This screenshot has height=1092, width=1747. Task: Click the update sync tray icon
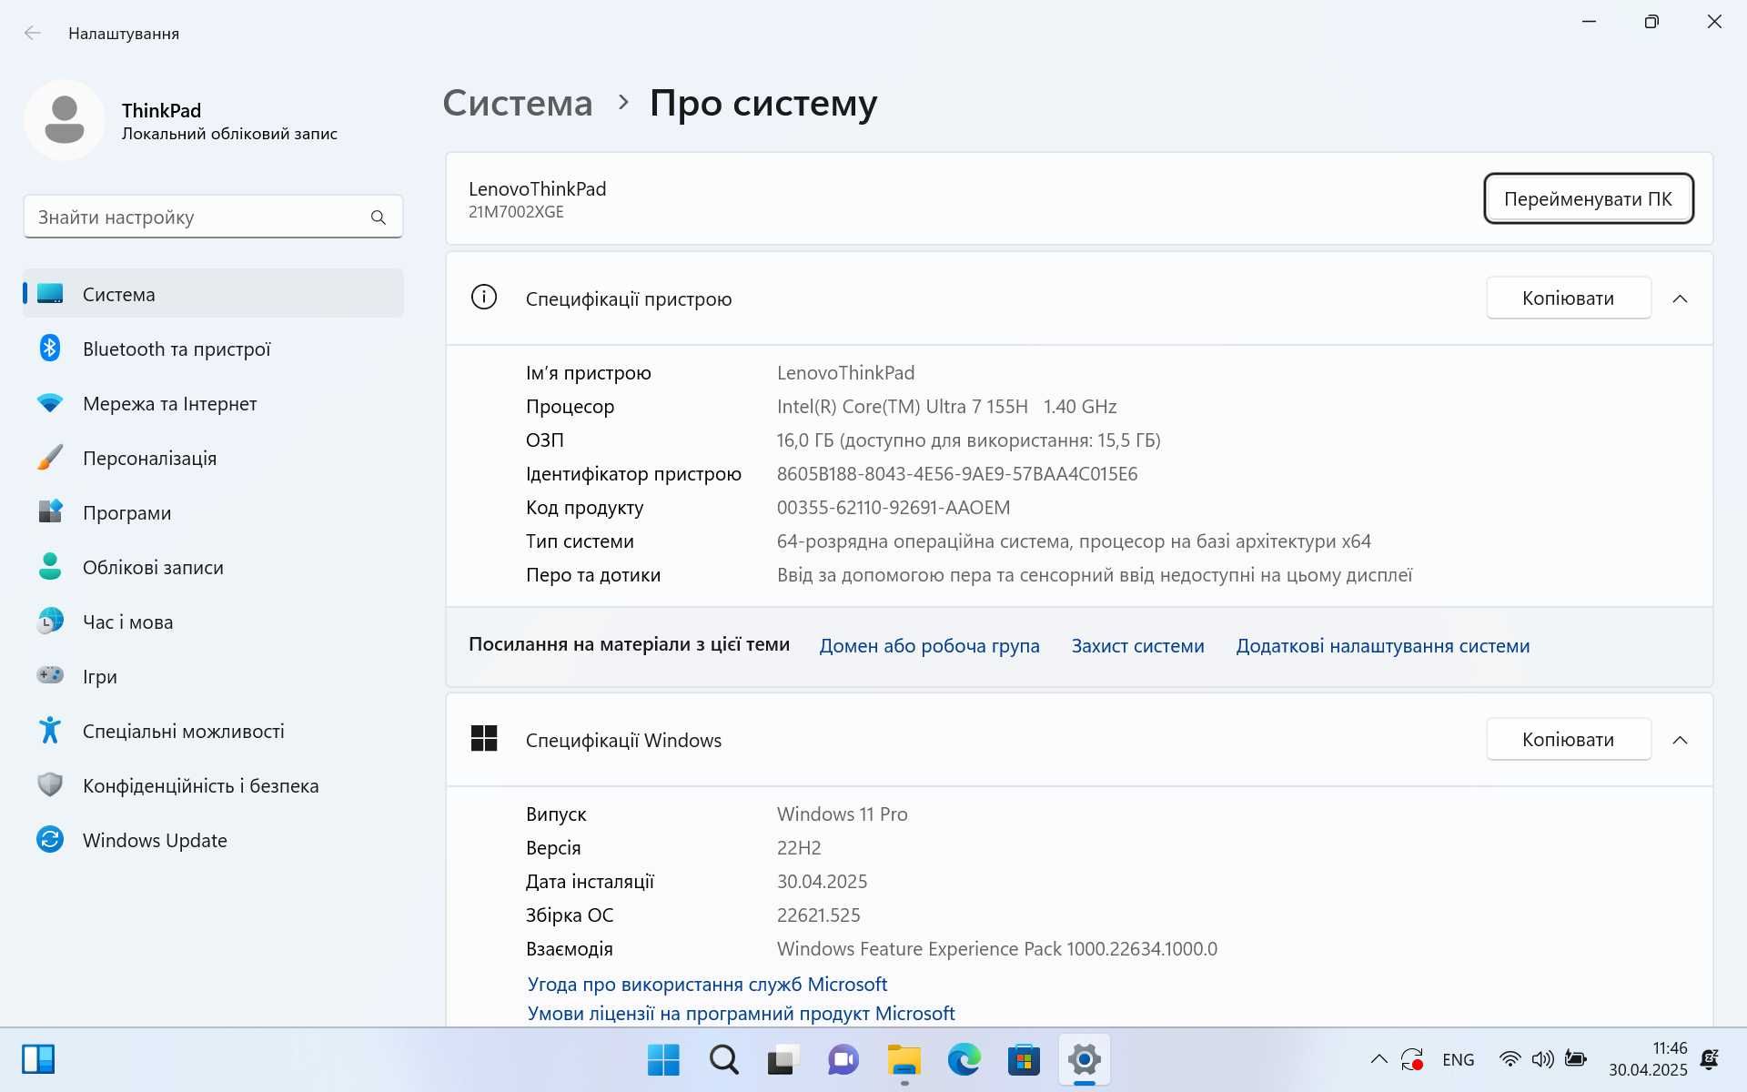tap(1412, 1059)
